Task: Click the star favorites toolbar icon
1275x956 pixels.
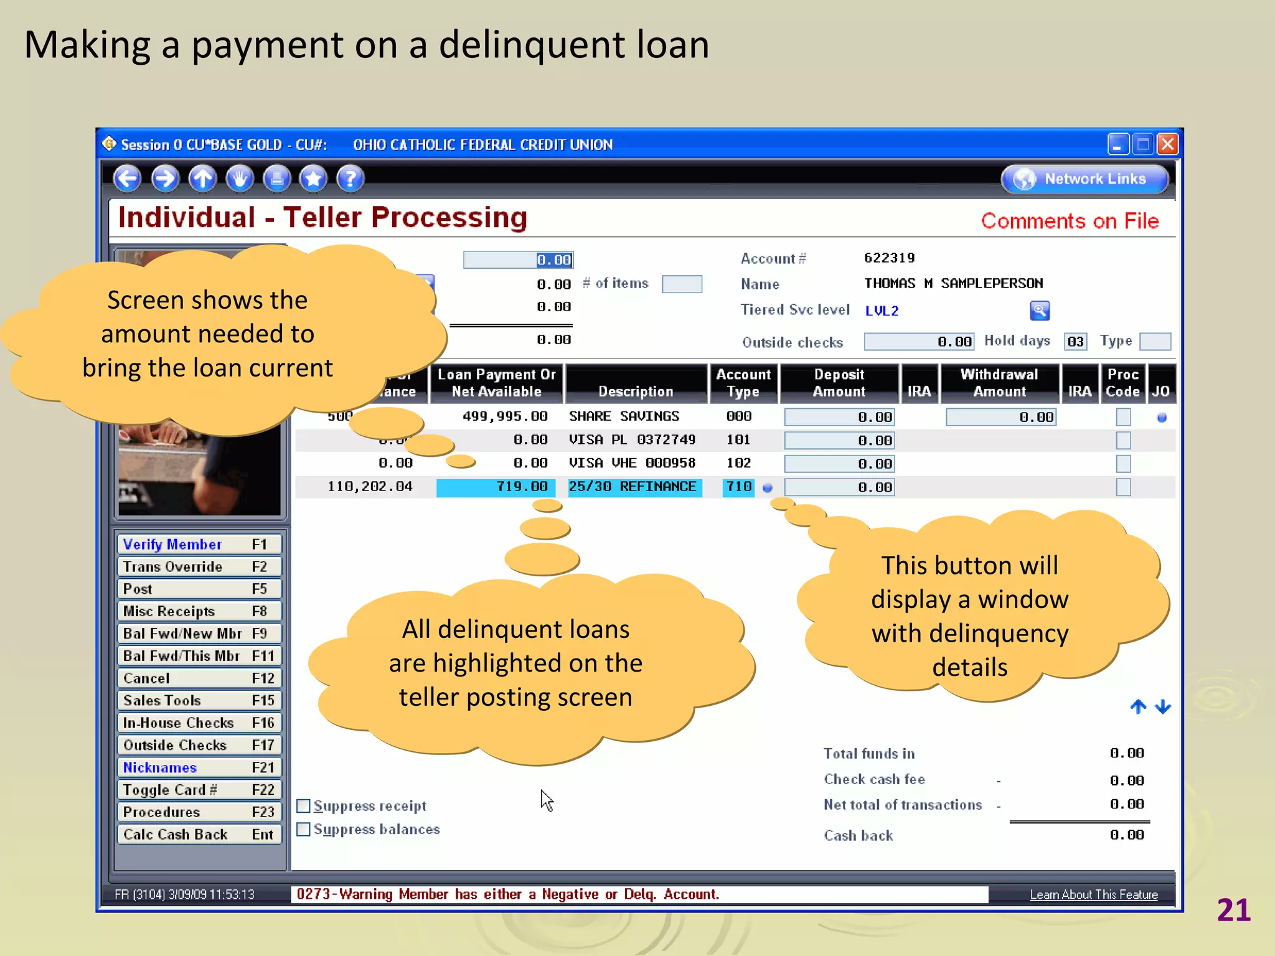Action: [x=313, y=179]
